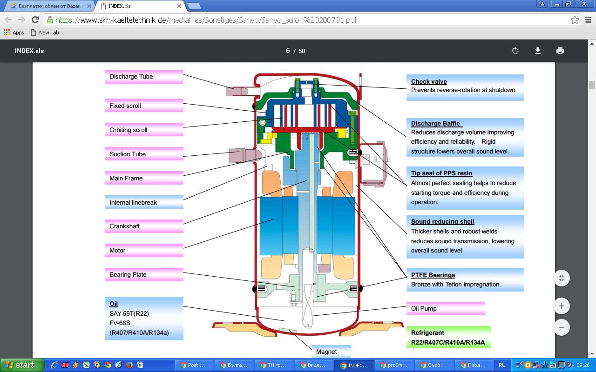Select the PDF page number field
The height and width of the screenshot is (372, 596).
point(288,51)
